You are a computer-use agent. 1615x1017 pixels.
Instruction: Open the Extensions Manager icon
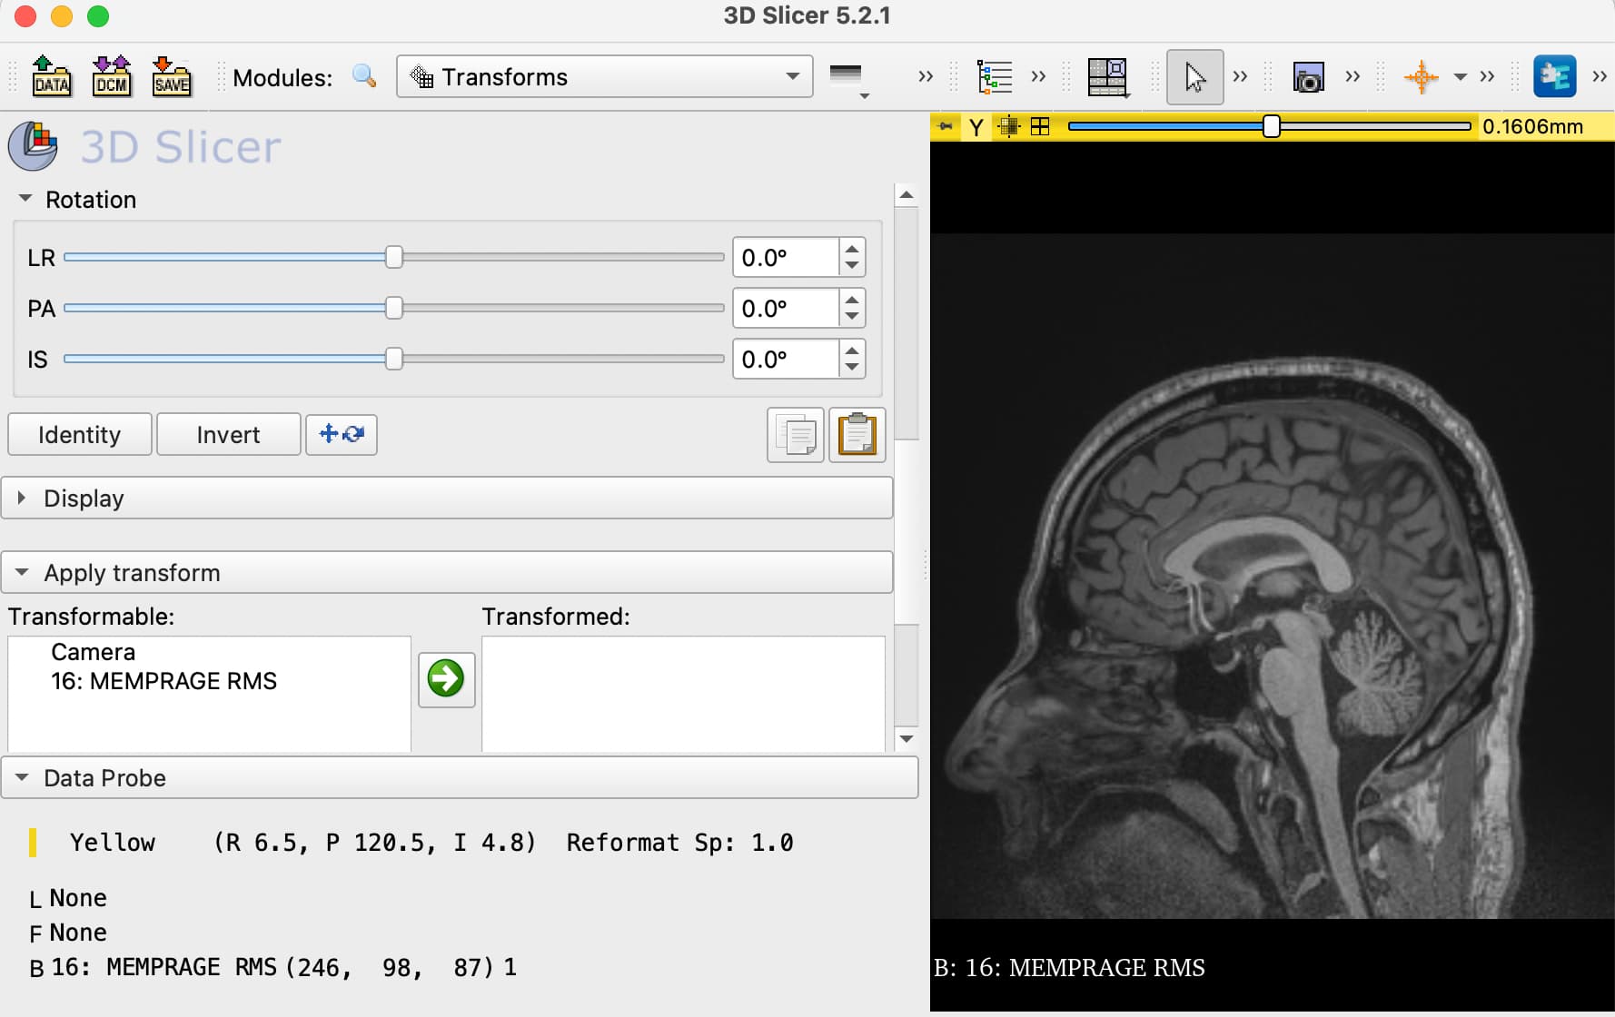pos(1555,76)
